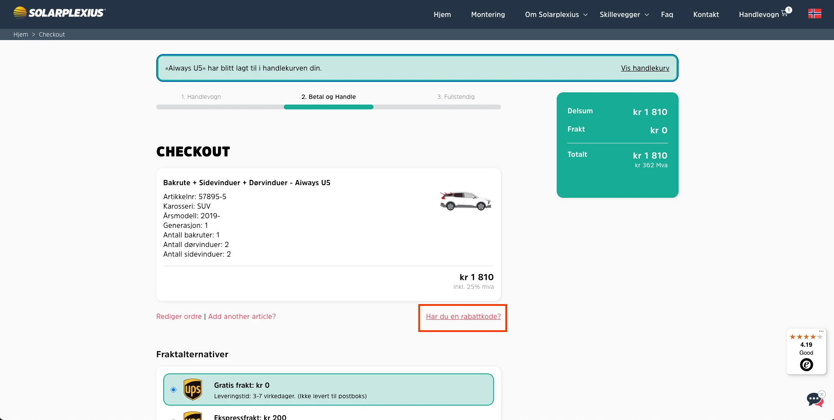Click the inkl. 25% mva note
The width and height of the screenshot is (834, 420).
473,287
